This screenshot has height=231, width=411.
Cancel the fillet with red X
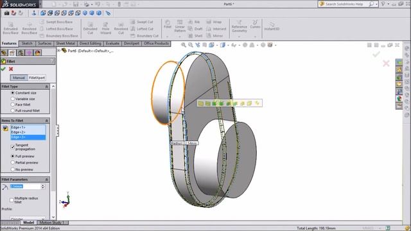[11, 69]
